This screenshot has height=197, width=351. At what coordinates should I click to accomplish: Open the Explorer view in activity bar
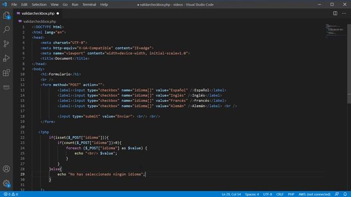[x=7, y=15]
